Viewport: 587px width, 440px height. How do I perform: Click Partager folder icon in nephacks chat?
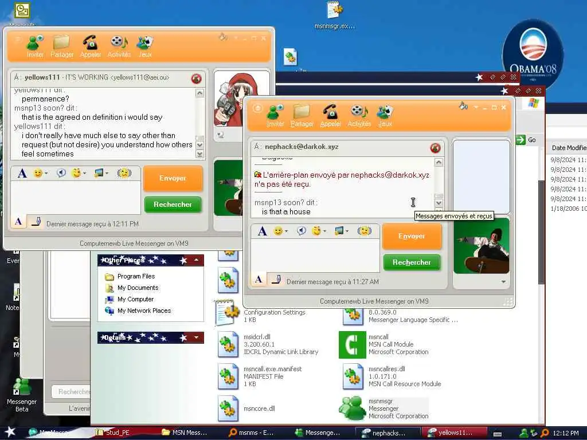click(302, 115)
